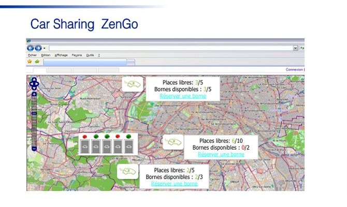Click the small new tab button
347x207 pixels.
coord(131,63)
